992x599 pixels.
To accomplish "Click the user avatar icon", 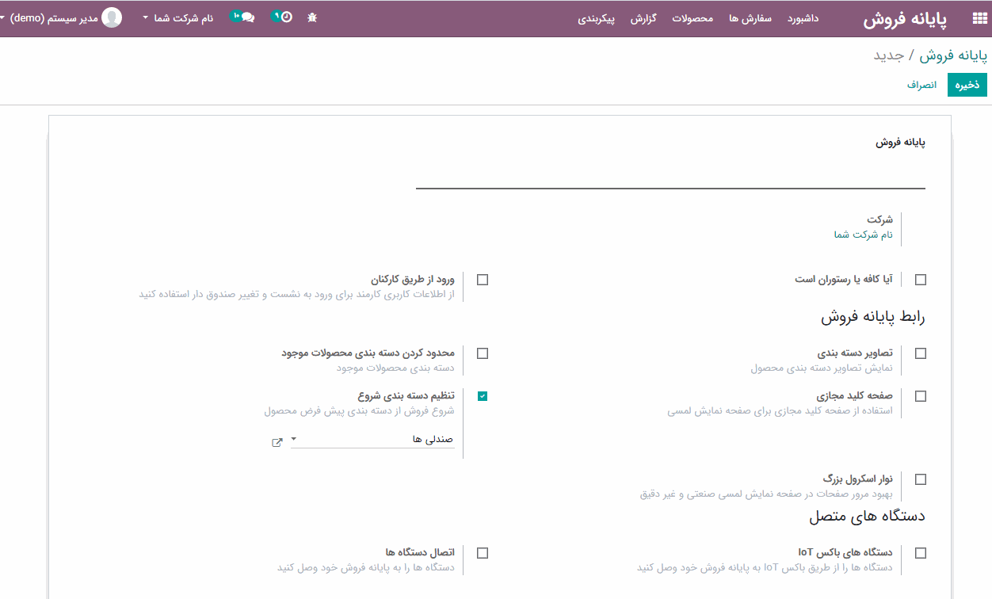I will click(112, 17).
